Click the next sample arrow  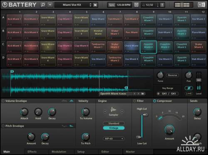(x=138, y=94)
